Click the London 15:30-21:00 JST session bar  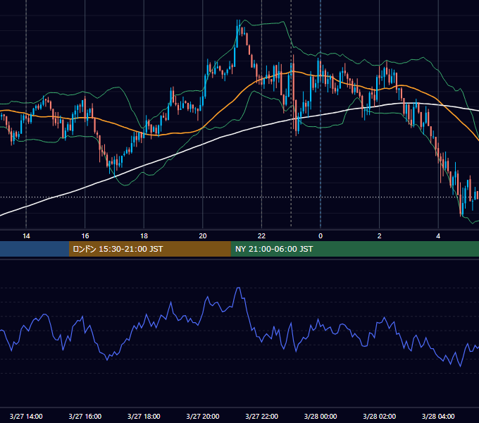coord(149,249)
